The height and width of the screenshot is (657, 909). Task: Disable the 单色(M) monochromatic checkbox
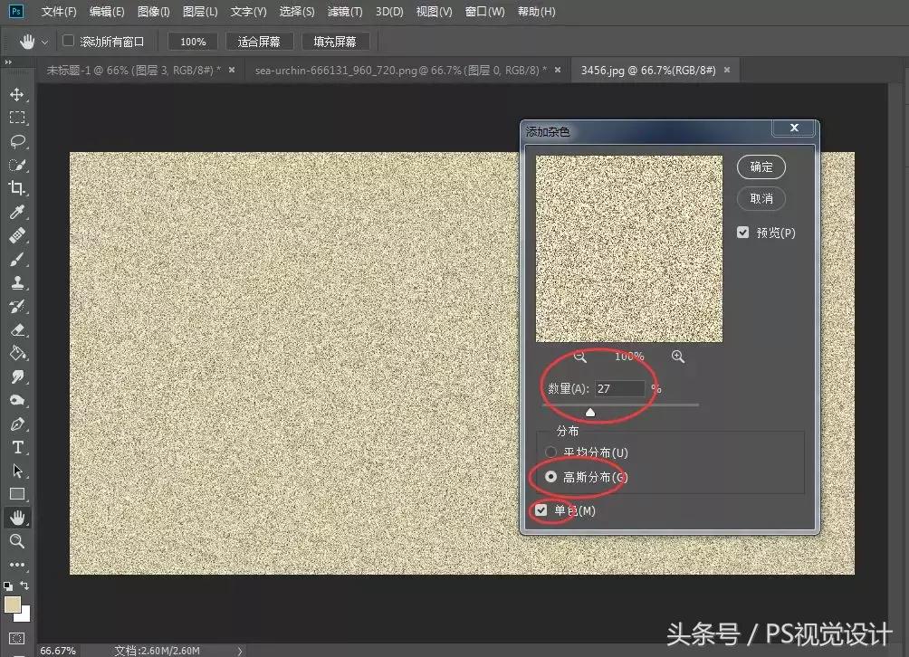[541, 509]
